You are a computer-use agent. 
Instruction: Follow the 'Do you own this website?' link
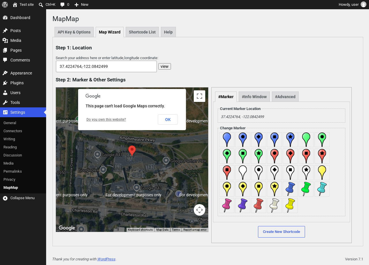click(x=106, y=120)
